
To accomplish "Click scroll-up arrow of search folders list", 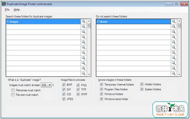I will 89,21.
